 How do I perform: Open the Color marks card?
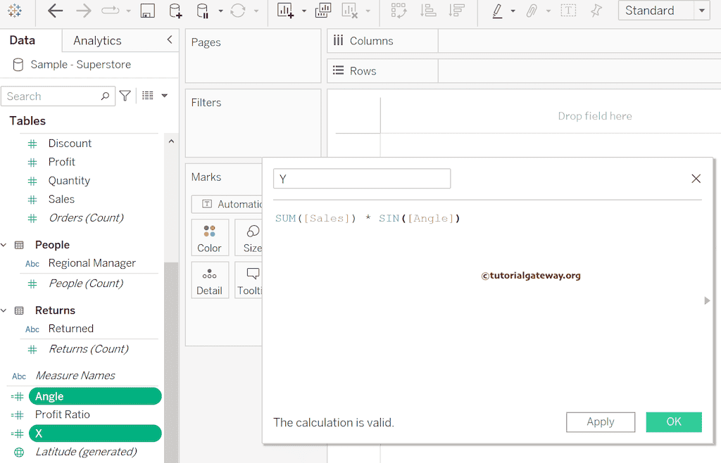209,238
